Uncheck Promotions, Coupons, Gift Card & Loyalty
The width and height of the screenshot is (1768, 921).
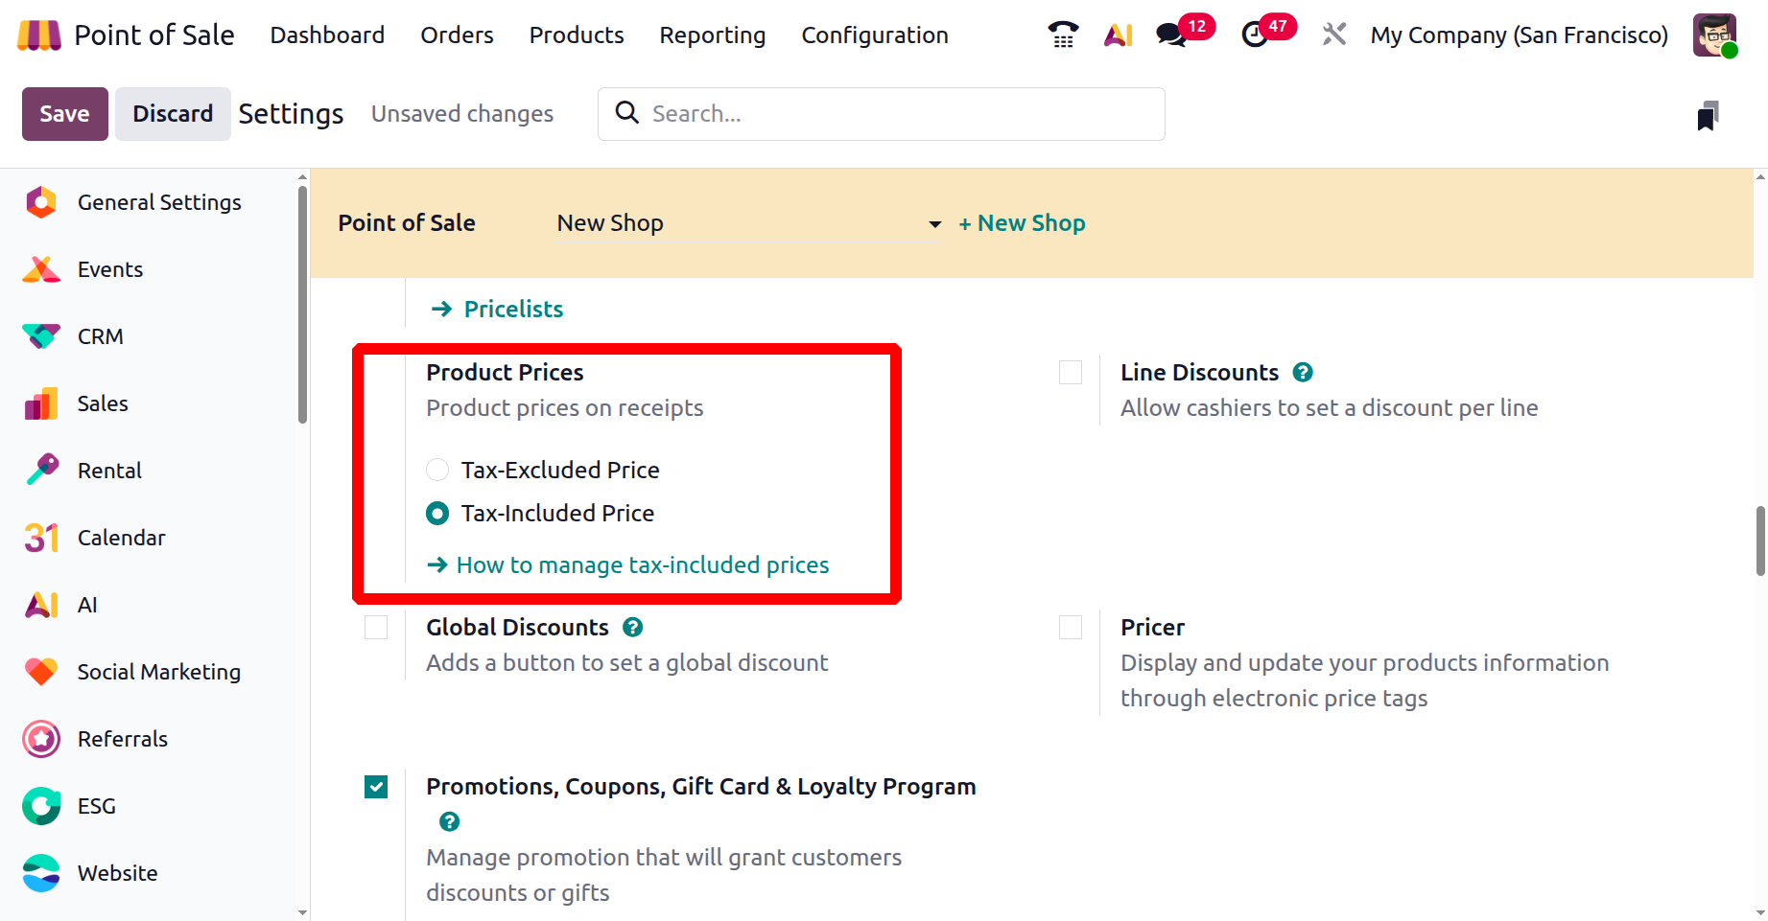(x=376, y=787)
